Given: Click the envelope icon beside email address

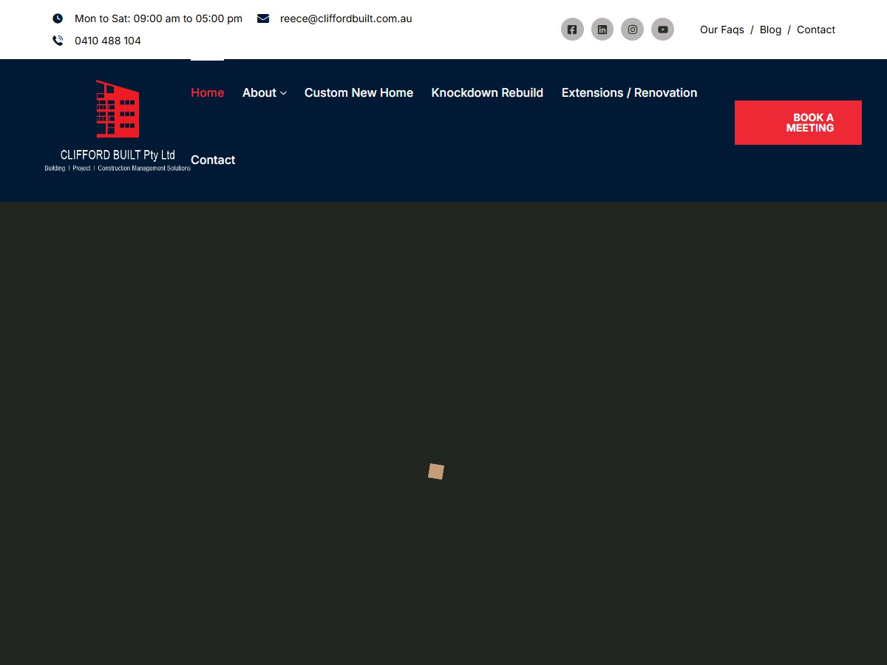Looking at the screenshot, I should (263, 18).
